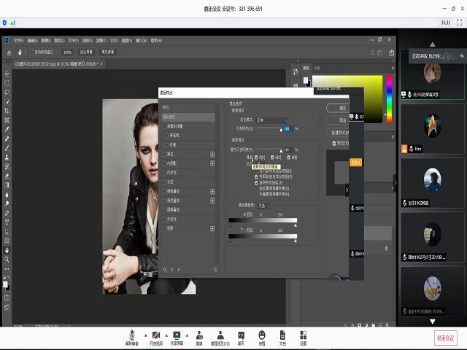
Task: Click the OK button in Layer Style
Action: pos(336,107)
